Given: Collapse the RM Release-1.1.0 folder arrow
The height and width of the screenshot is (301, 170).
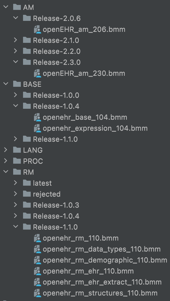Looking at the screenshot, I should [16, 227].
